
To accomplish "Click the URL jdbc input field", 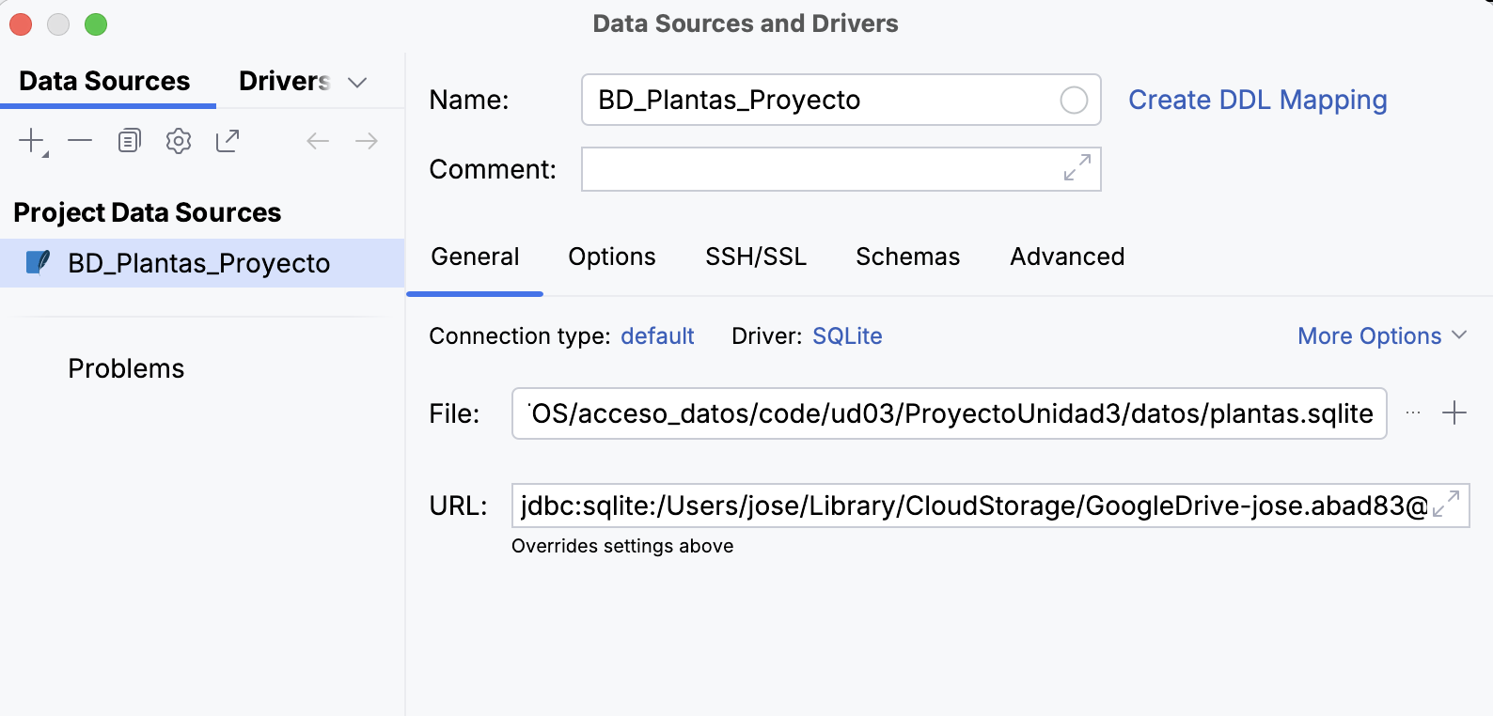I will [x=990, y=506].
